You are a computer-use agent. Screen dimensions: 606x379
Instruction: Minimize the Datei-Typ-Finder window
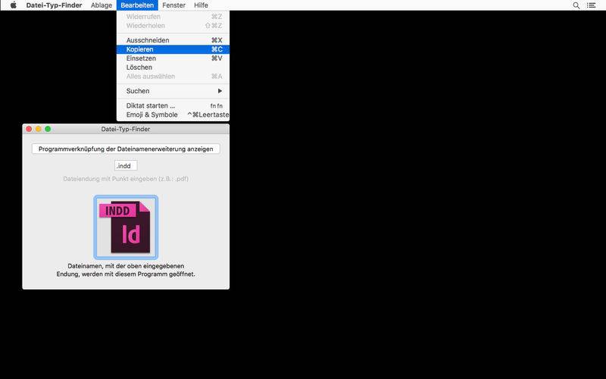[x=39, y=129]
